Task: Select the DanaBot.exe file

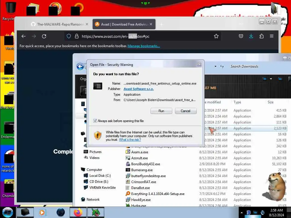Action: [140, 188]
